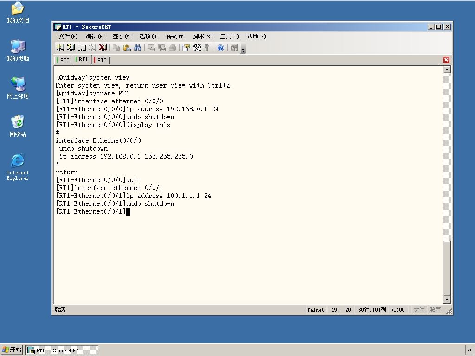Click the Reconnect toolbar icon
The height and width of the screenshot is (356, 475).
[92, 48]
